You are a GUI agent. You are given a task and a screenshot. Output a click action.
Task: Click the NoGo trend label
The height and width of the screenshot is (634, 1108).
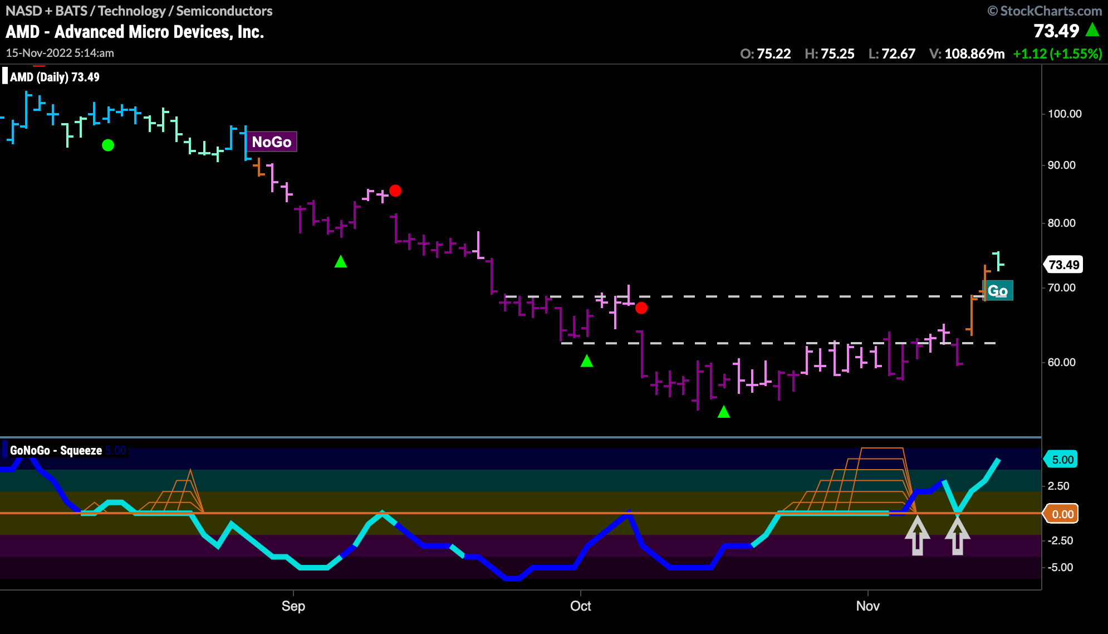tap(272, 142)
